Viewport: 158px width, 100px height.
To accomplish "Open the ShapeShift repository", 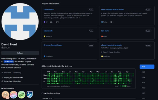I will click(48, 31).
